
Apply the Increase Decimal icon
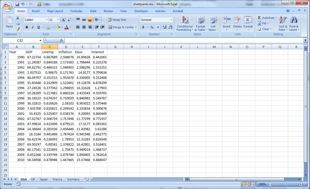click(x=165, y=27)
